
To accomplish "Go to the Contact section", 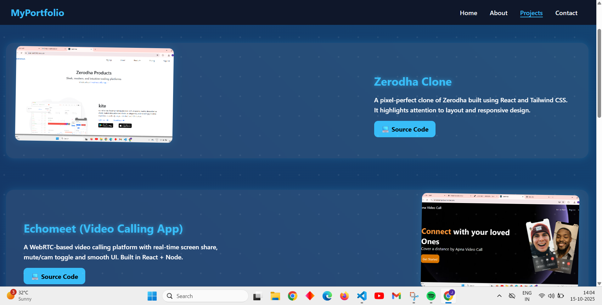I will point(566,13).
